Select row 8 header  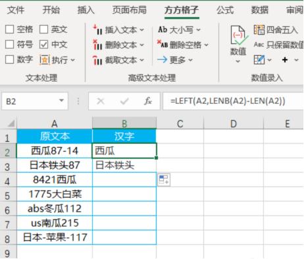click(8, 238)
